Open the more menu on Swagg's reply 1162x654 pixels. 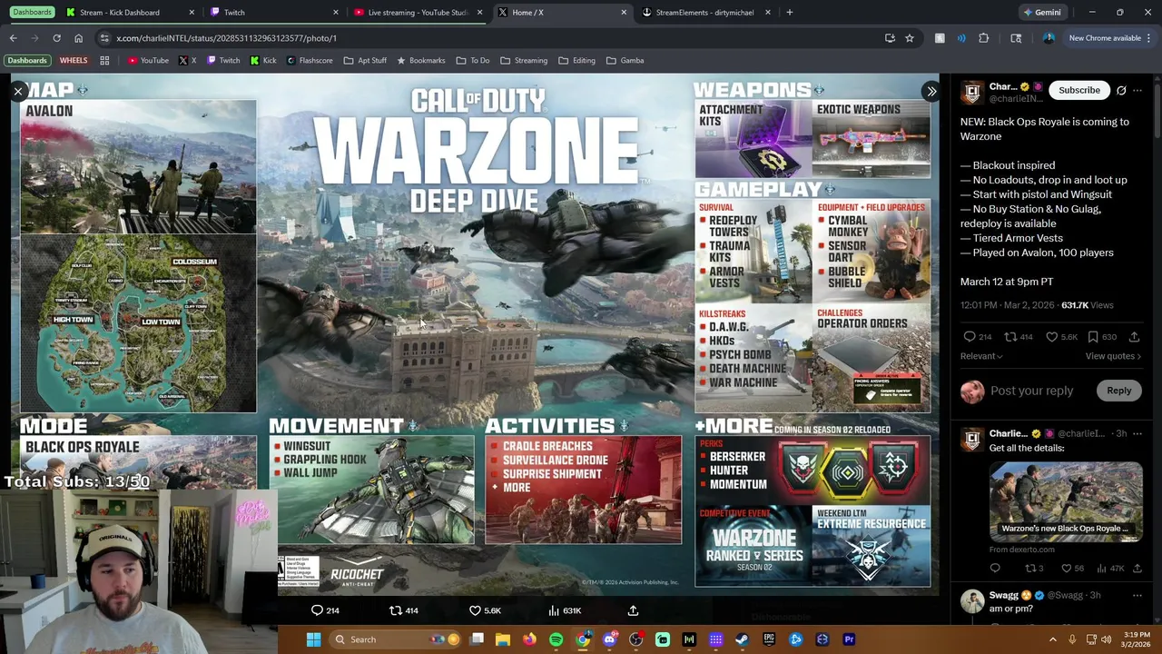click(x=1137, y=595)
